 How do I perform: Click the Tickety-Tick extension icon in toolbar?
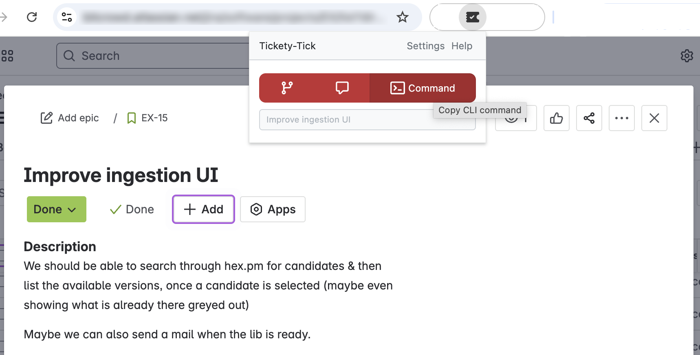pyautogui.click(x=473, y=17)
